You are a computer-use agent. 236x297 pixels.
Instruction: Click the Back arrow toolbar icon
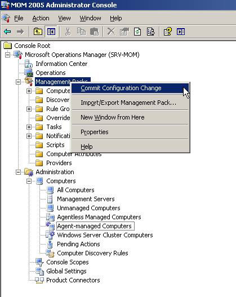(x=7, y=32)
